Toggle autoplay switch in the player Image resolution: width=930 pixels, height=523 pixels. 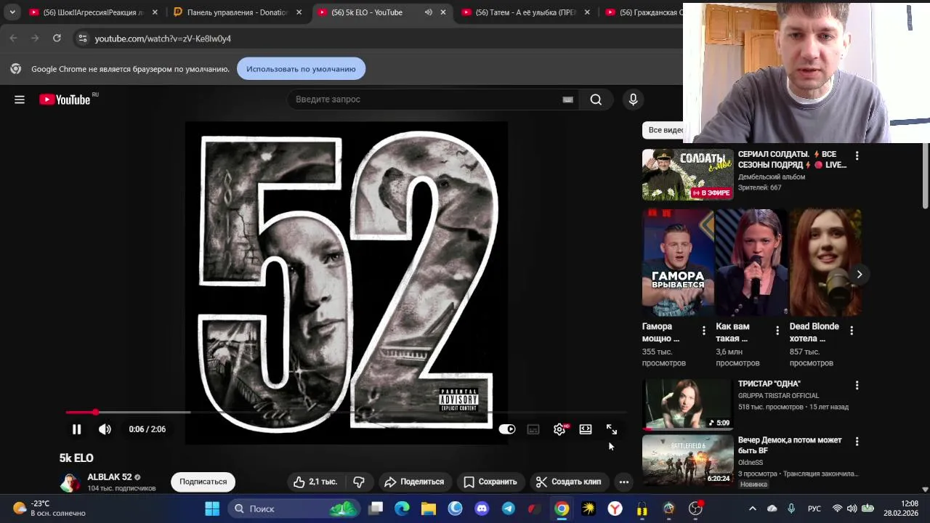[x=507, y=429]
